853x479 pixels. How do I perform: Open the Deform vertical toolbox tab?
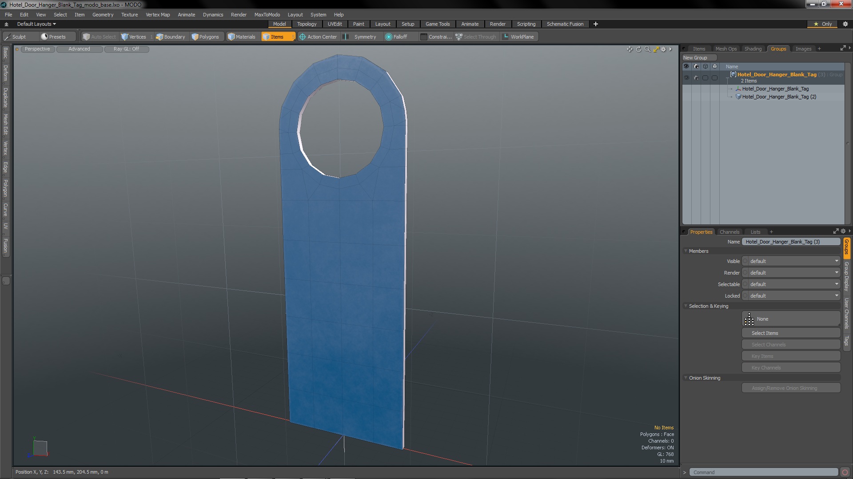point(5,73)
